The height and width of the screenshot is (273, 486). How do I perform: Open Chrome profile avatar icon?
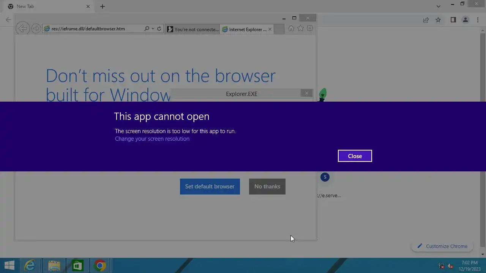(x=465, y=20)
